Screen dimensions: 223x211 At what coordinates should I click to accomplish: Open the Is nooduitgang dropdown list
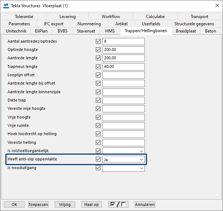tap(123, 168)
